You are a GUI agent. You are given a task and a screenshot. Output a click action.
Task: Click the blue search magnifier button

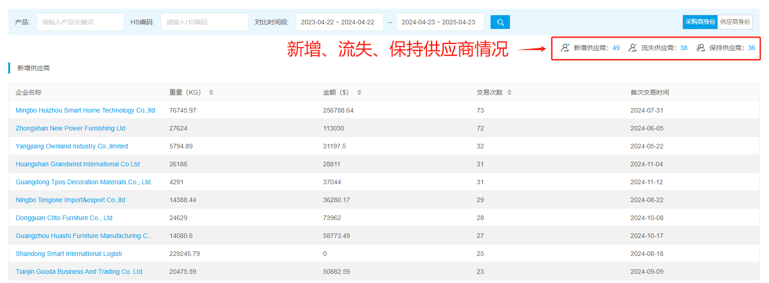click(500, 22)
